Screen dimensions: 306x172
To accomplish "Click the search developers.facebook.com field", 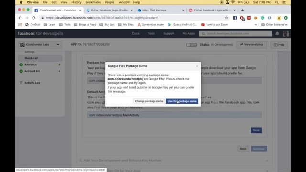I will [x=235, y=33].
